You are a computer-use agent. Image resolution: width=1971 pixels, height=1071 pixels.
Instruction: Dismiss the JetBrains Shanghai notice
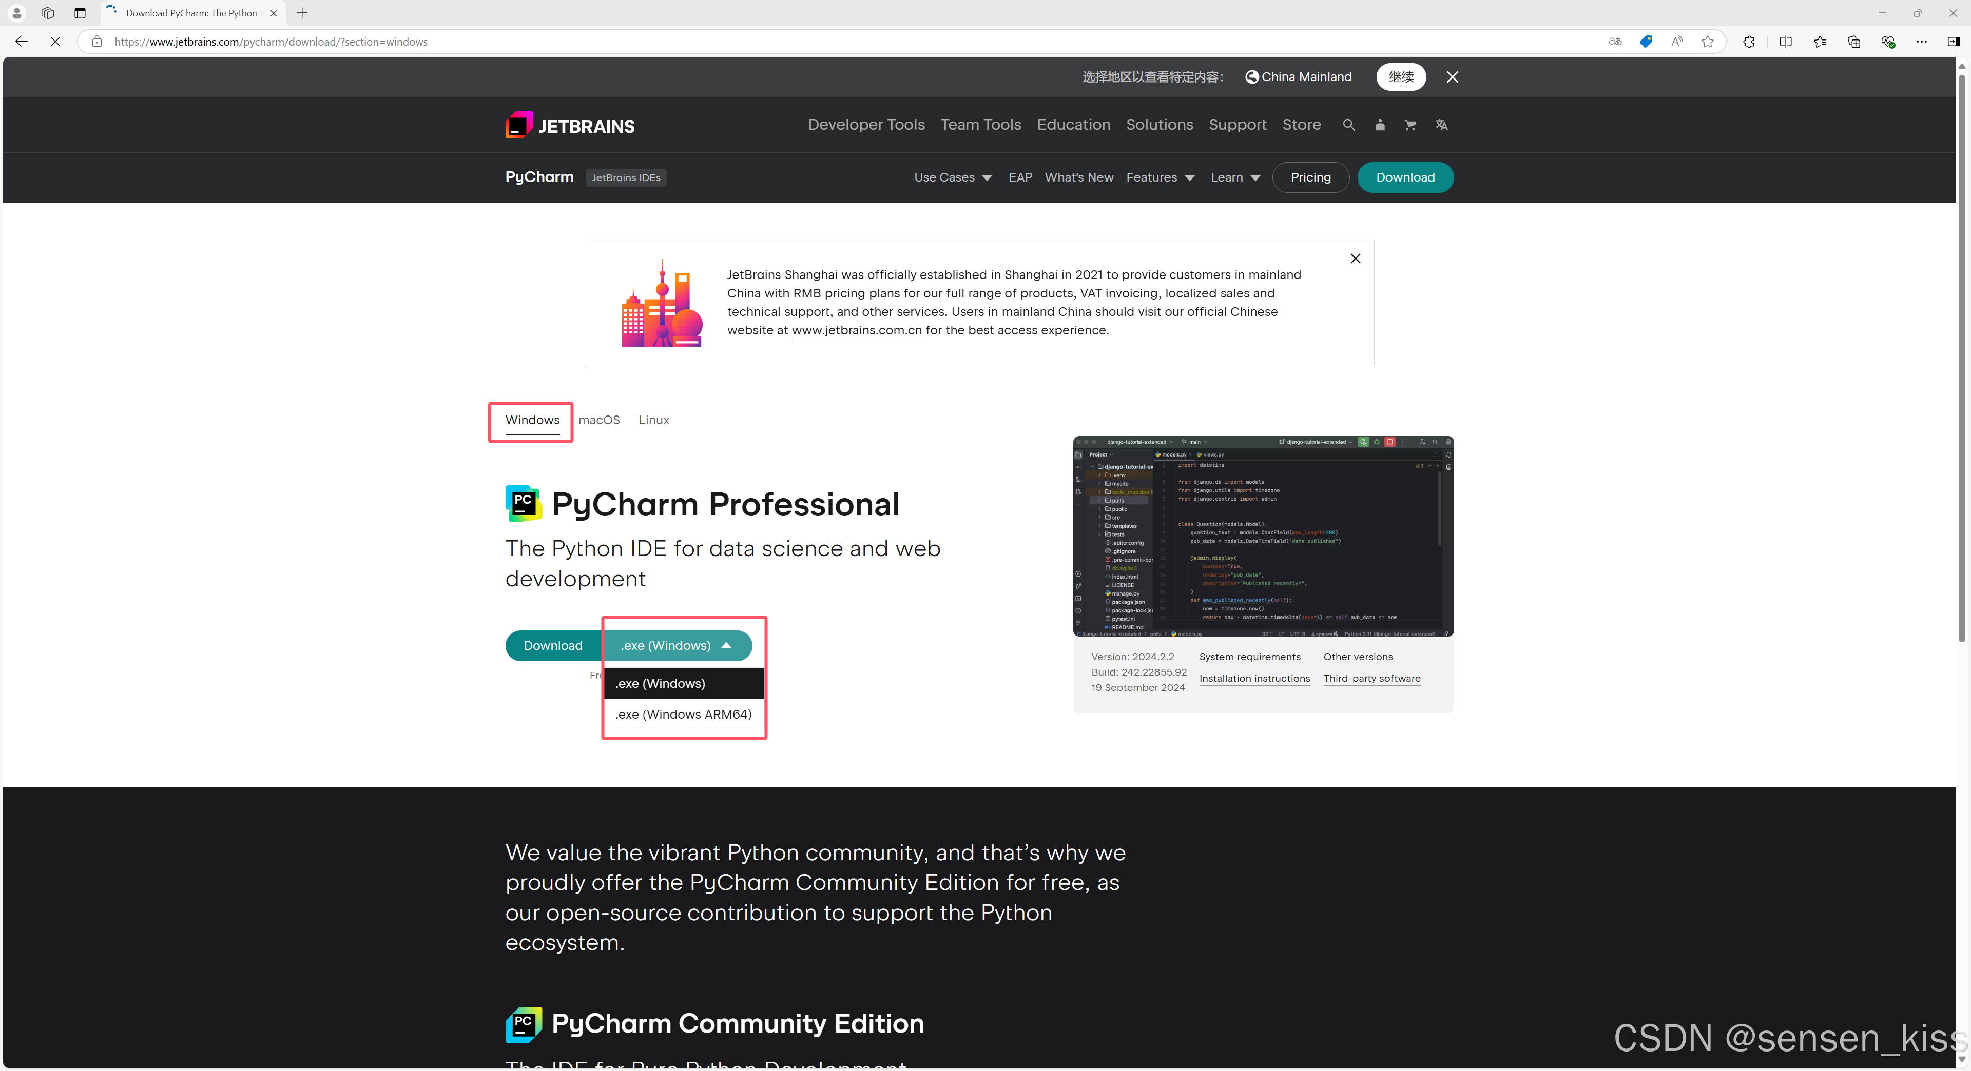pos(1355,259)
